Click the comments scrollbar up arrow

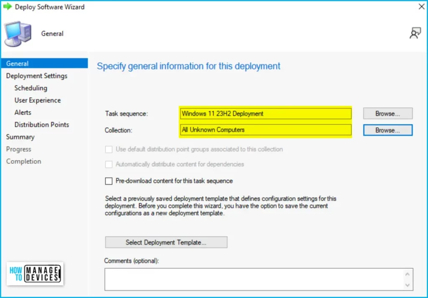point(408,274)
